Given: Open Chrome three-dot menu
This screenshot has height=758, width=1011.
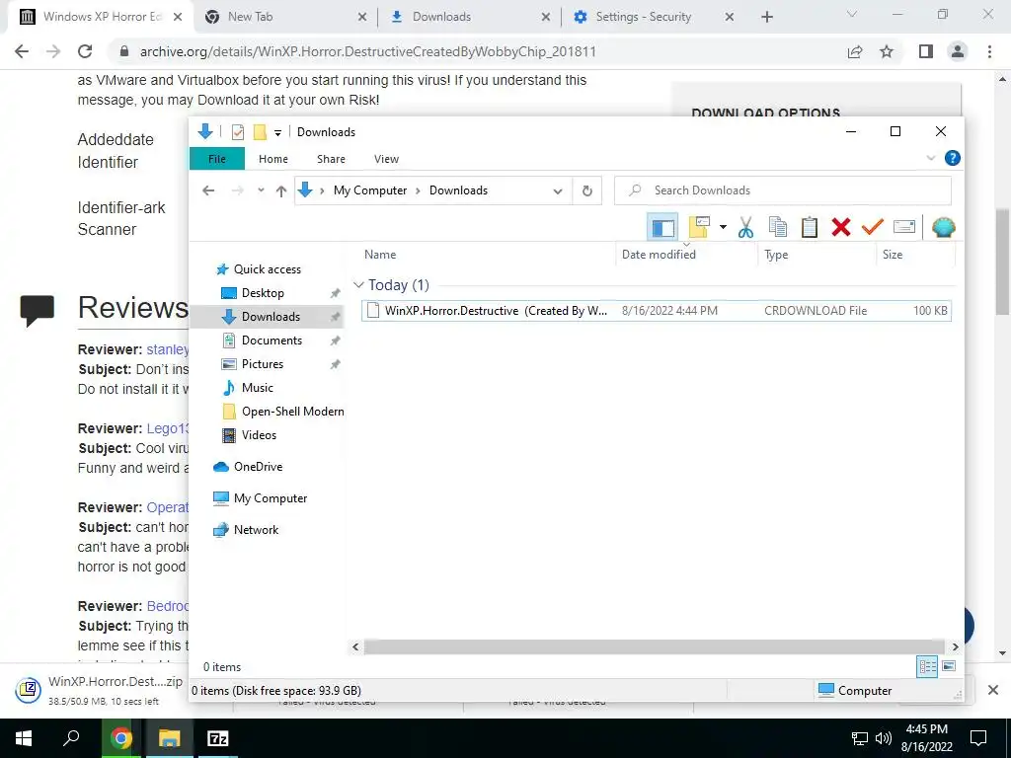Looking at the screenshot, I should [989, 51].
